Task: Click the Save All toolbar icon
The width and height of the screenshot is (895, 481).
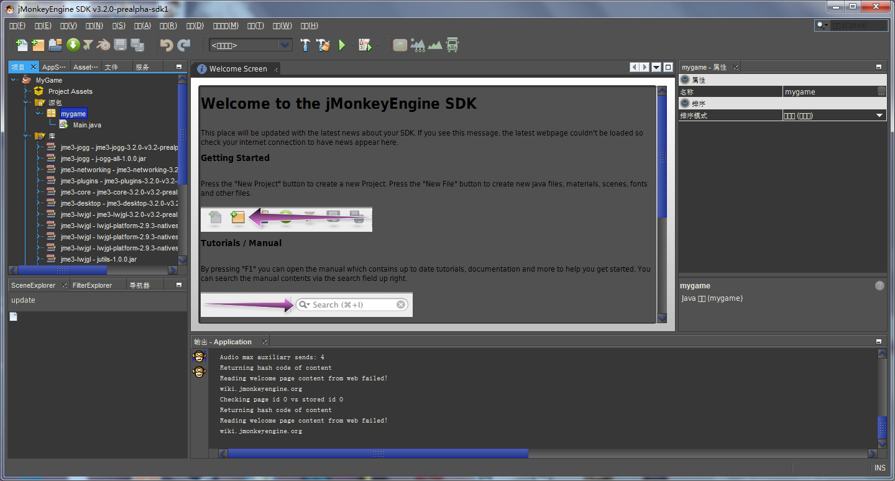Action: click(x=137, y=45)
